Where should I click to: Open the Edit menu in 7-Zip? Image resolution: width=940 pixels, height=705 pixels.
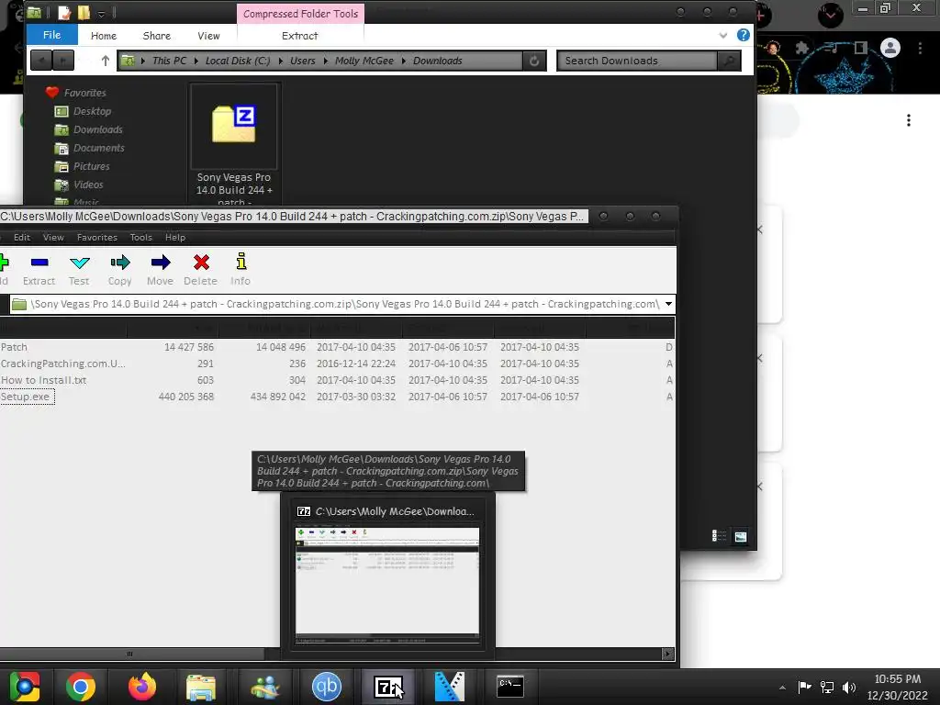[x=22, y=238]
